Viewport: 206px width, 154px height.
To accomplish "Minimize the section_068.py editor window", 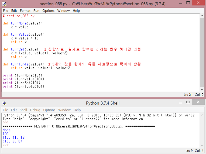I will coord(181,3).
